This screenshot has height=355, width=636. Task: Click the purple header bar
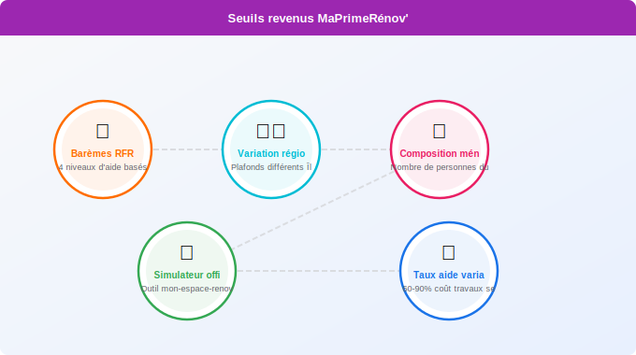318,18
